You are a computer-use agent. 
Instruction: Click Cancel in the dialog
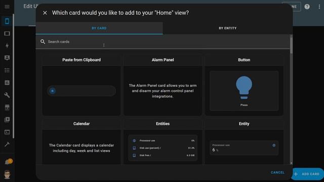pyautogui.click(x=277, y=172)
